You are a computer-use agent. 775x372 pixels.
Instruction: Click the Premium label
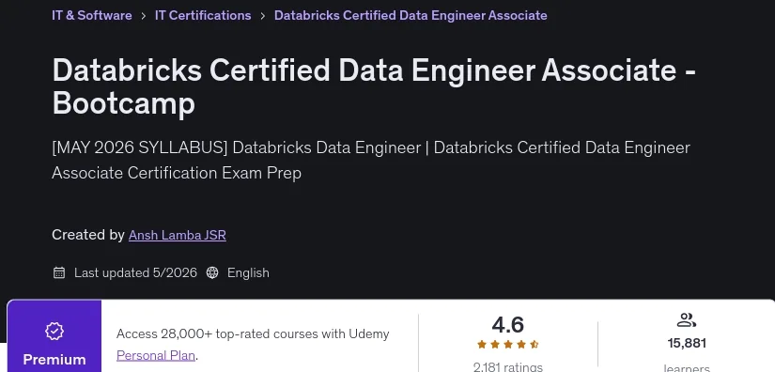coord(54,360)
